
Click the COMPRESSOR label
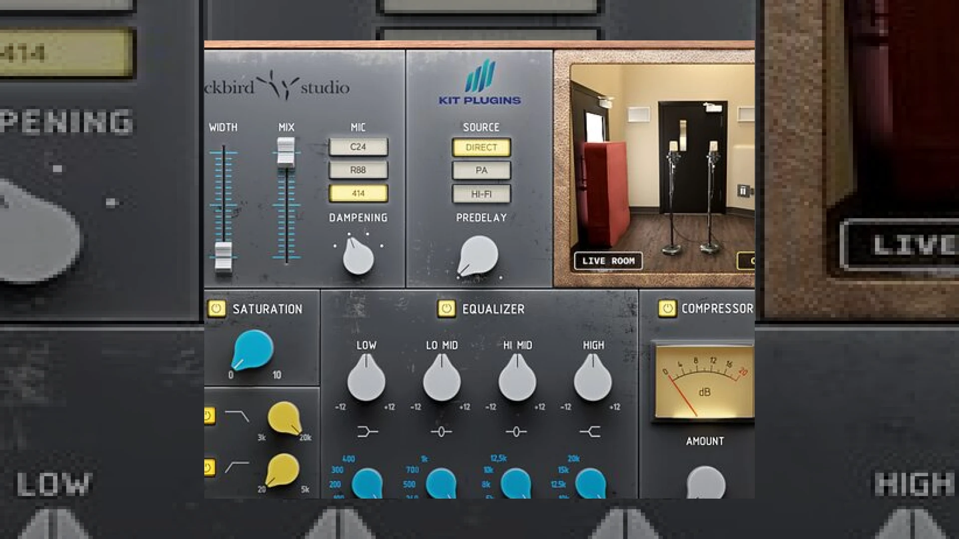tap(718, 309)
